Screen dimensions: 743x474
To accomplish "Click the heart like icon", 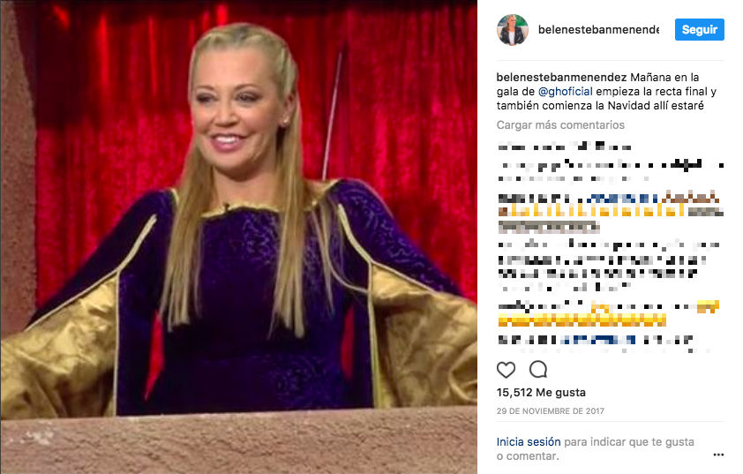I will [506, 370].
